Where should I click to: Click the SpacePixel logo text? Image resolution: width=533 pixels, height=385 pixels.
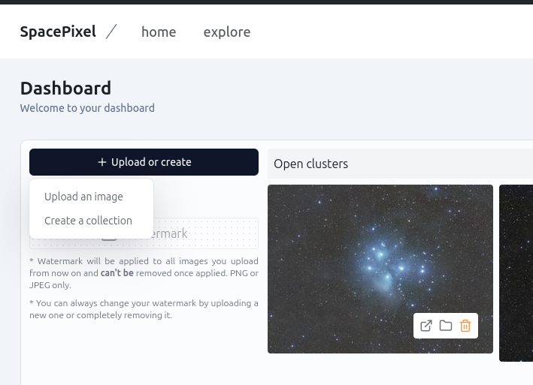coord(58,32)
